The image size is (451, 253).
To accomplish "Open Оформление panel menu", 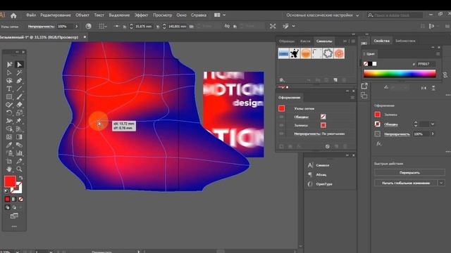I will (x=352, y=98).
